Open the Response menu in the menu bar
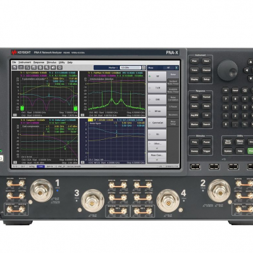 click(39, 63)
